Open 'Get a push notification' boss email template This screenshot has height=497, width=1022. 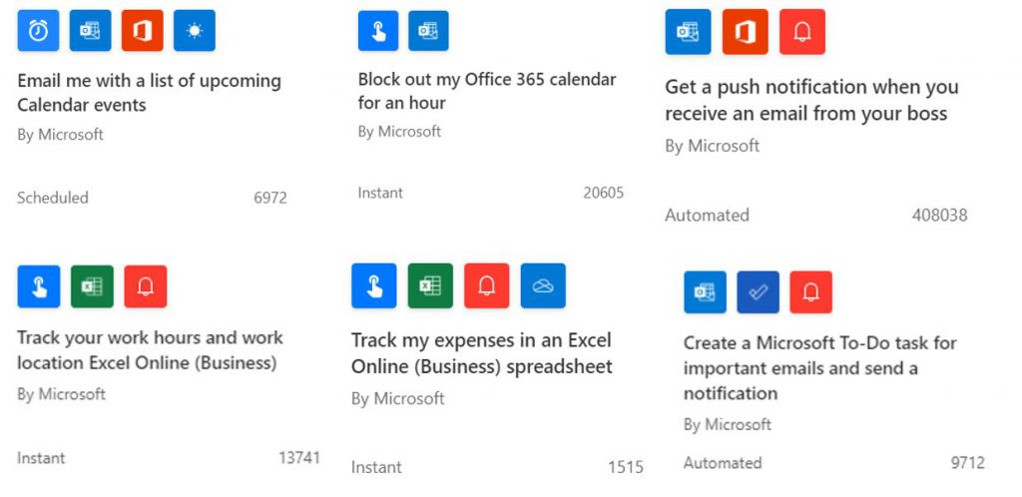(811, 101)
